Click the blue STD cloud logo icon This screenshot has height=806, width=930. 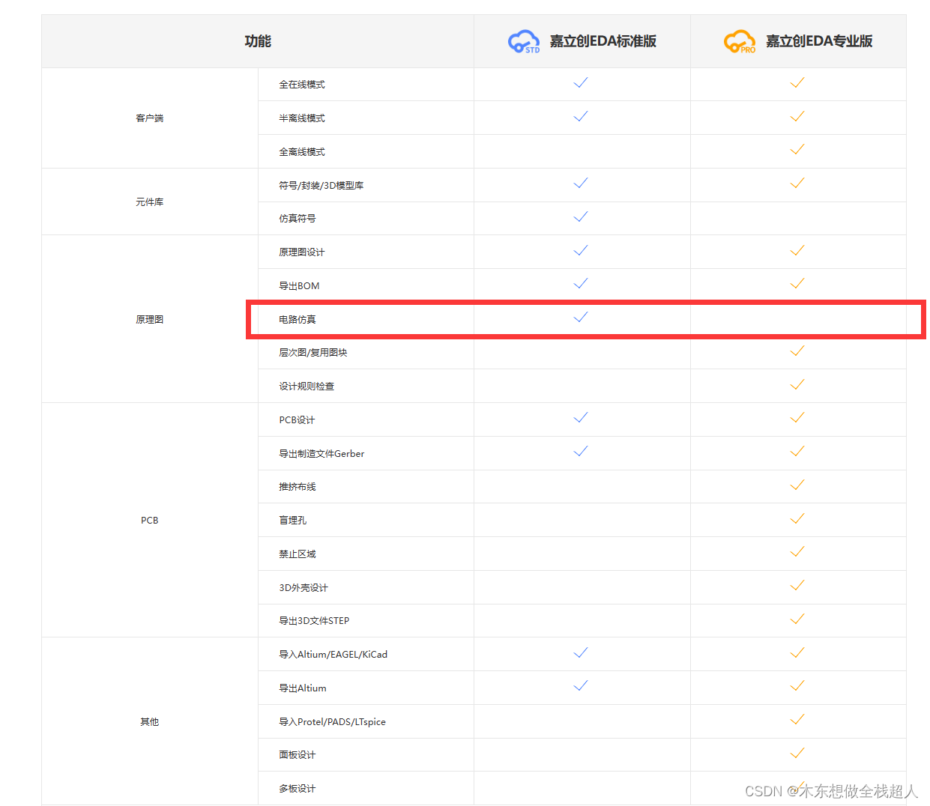click(523, 42)
